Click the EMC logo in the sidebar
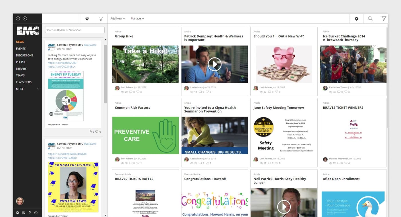Screen dimensions: 401x217 pos(28,31)
